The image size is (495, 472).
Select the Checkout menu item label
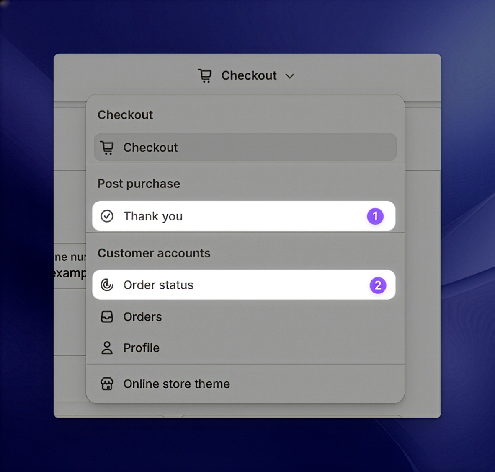click(150, 148)
